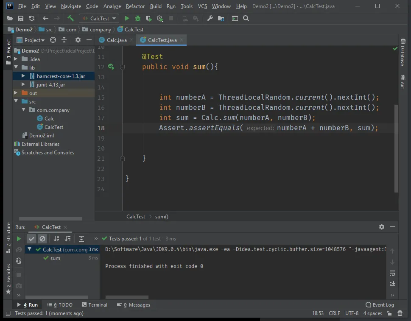411x321 pixels.
Task: Start debugging with the Debug bug icon
Action: point(137,18)
